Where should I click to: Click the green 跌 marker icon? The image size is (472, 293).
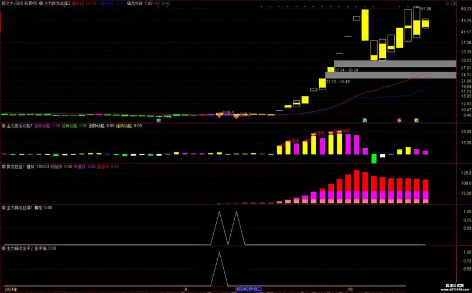365,121
